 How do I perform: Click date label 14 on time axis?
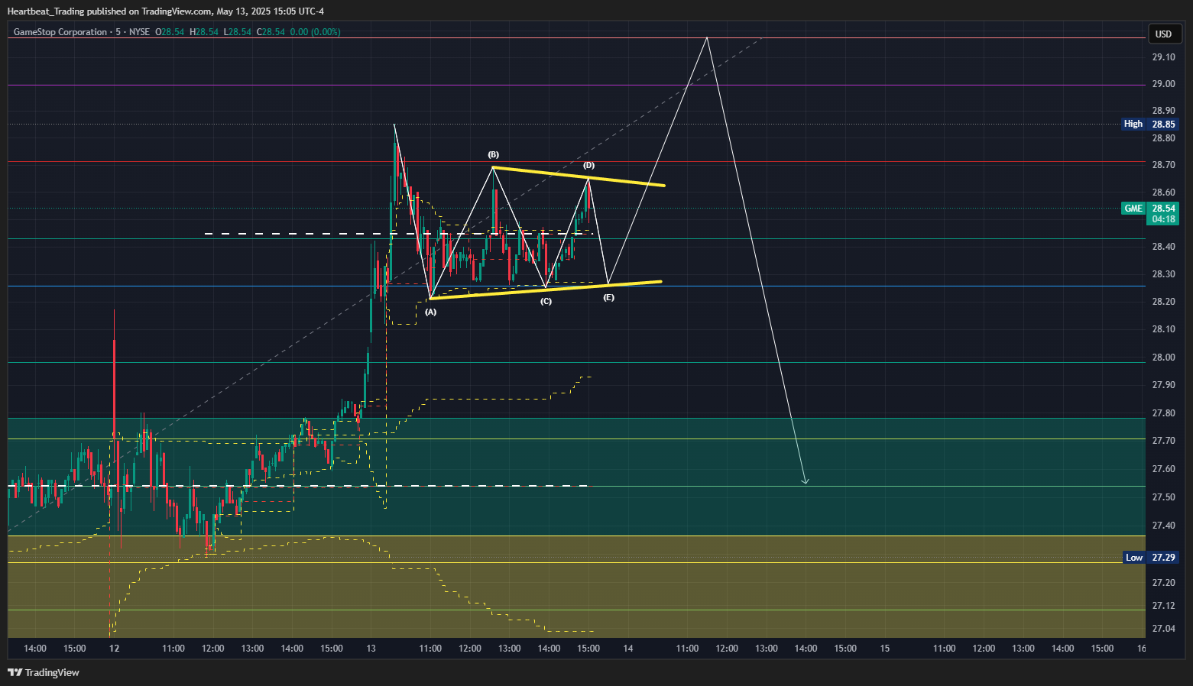[x=627, y=649]
